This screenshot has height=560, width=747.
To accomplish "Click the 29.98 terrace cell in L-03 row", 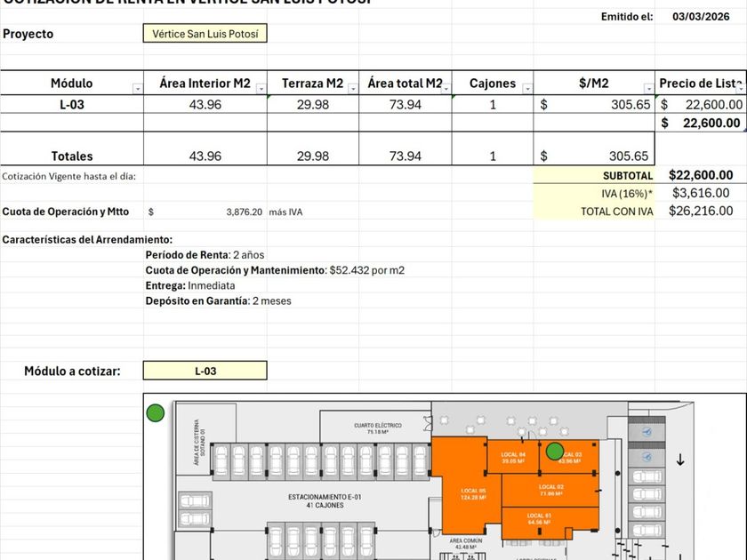I will [x=313, y=104].
